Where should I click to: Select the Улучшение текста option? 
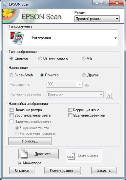[17, 128]
